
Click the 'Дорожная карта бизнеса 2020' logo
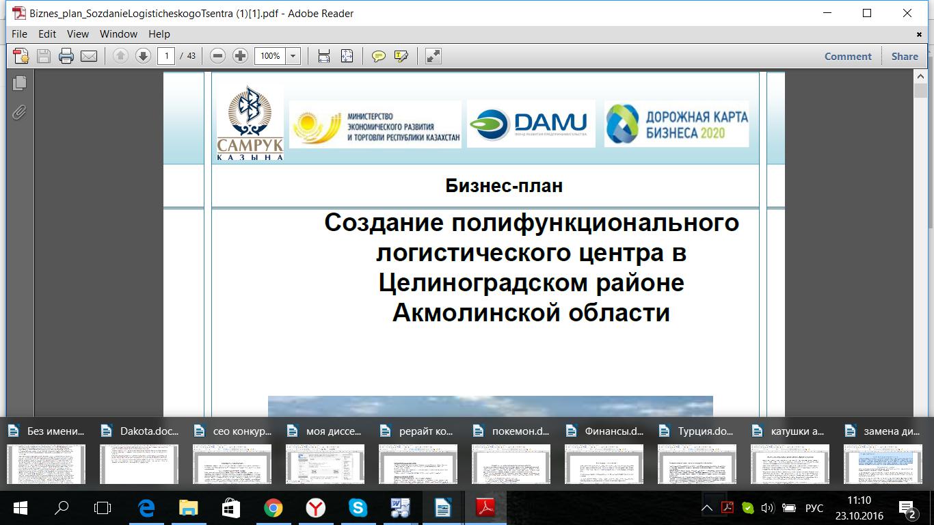[677, 123]
